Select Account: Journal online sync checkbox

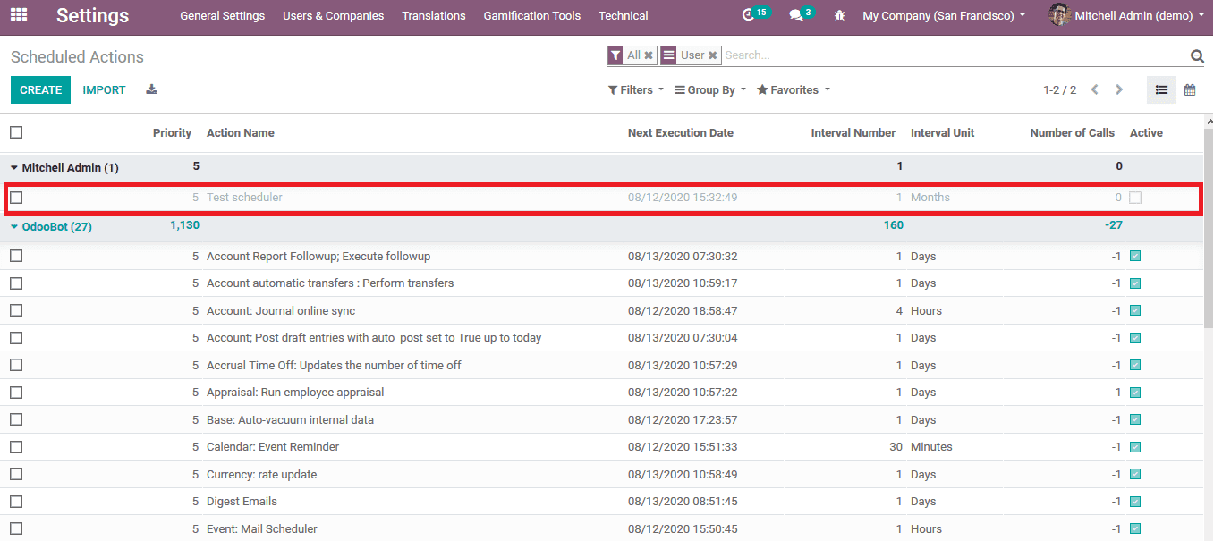[x=16, y=310]
